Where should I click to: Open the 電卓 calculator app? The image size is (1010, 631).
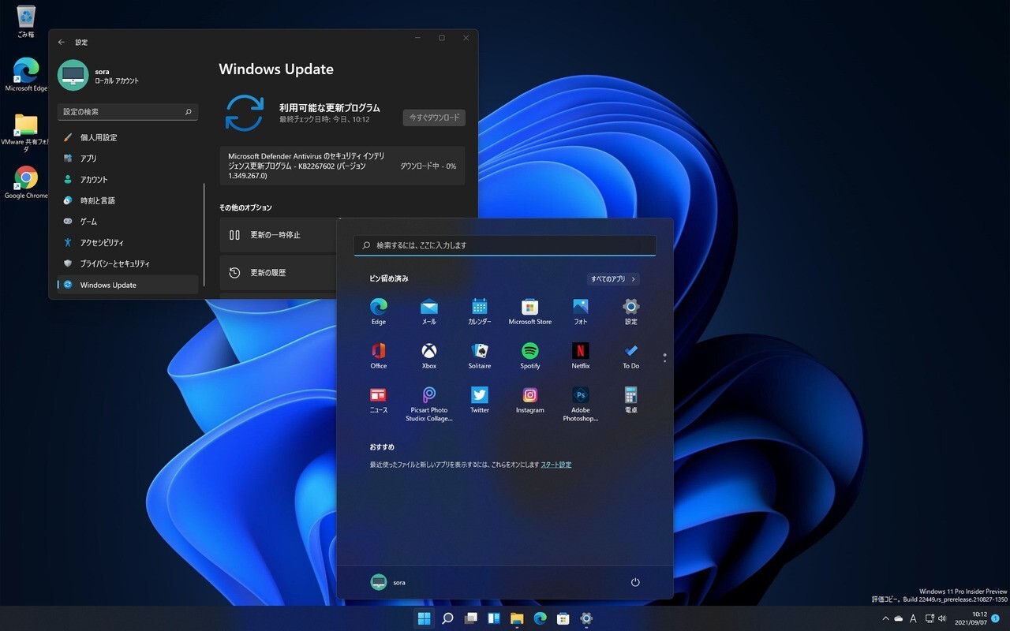pos(631,399)
